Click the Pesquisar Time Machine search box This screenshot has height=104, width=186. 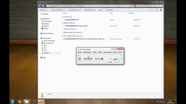point(149,6)
